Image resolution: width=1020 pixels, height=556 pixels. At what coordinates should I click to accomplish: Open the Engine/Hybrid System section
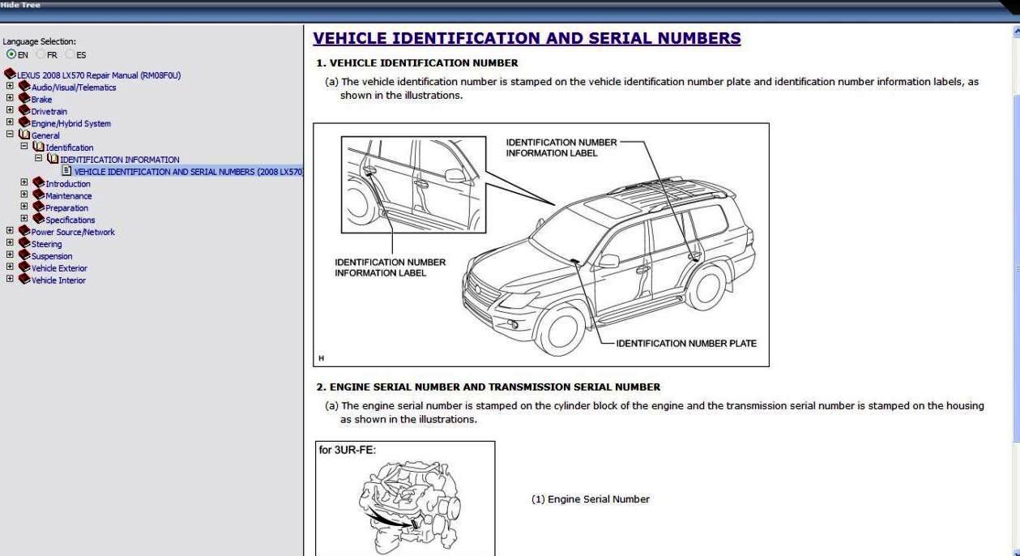tap(71, 124)
